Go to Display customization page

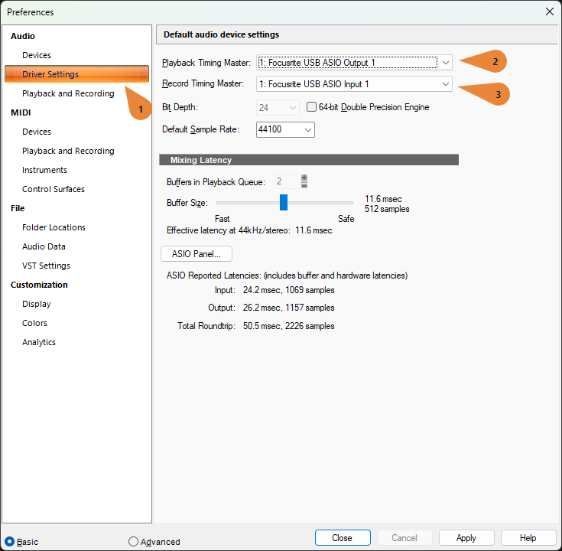pos(37,304)
